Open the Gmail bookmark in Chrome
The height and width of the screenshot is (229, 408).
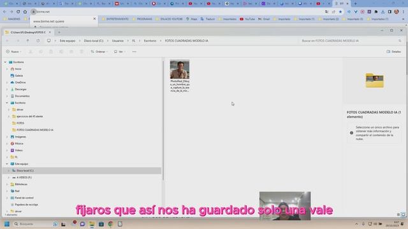click(x=264, y=19)
